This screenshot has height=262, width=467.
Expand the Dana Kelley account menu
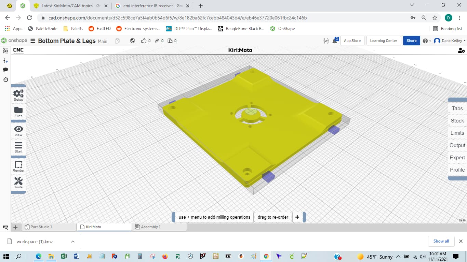click(x=450, y=41)
